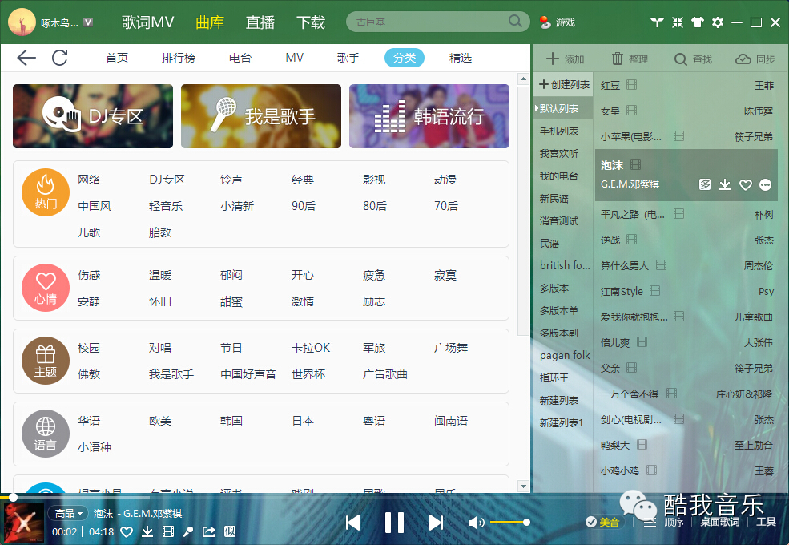Pause the playing song
This screenshot has width=789, height=545.
394,523
